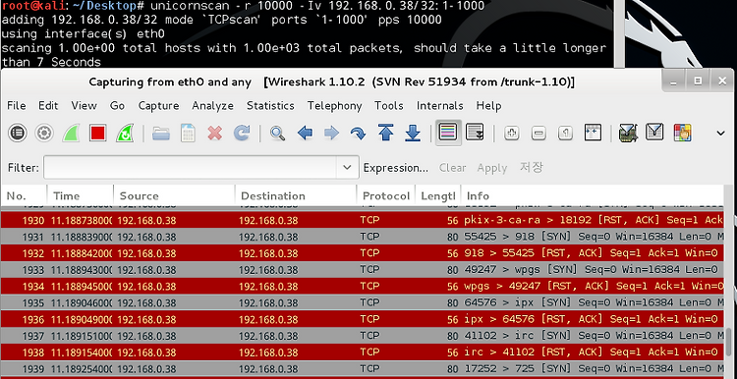The width and height of the screenshot is (737, 379).
Task: Go to specific packet curved arrow
Action: (x=358, y=134)
